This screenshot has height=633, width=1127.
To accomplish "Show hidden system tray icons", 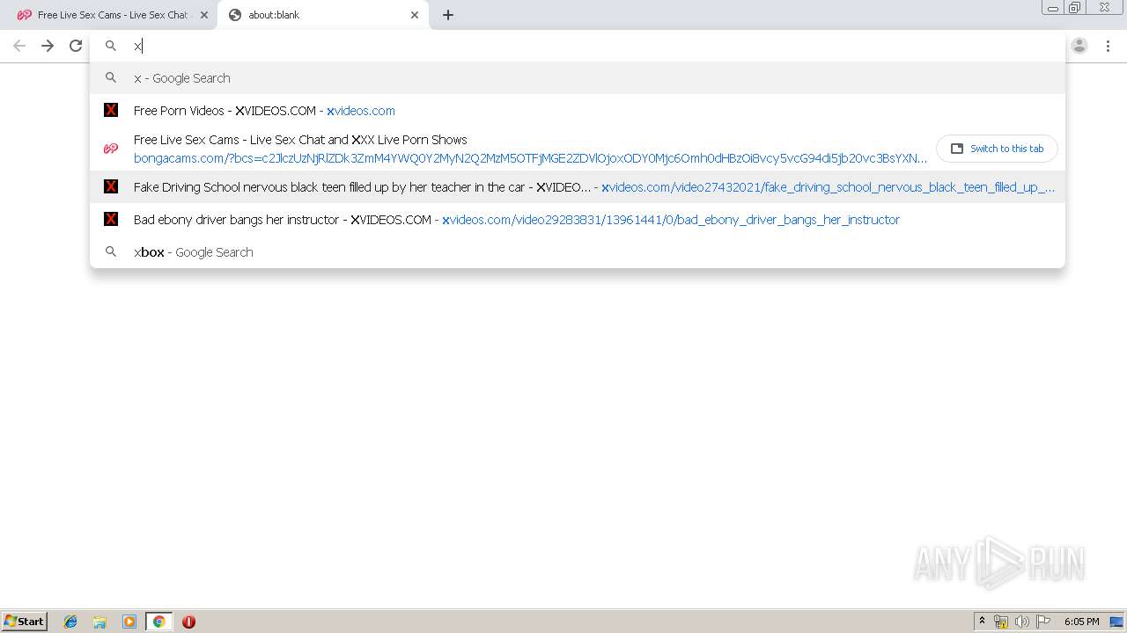I will pos(982,622).
